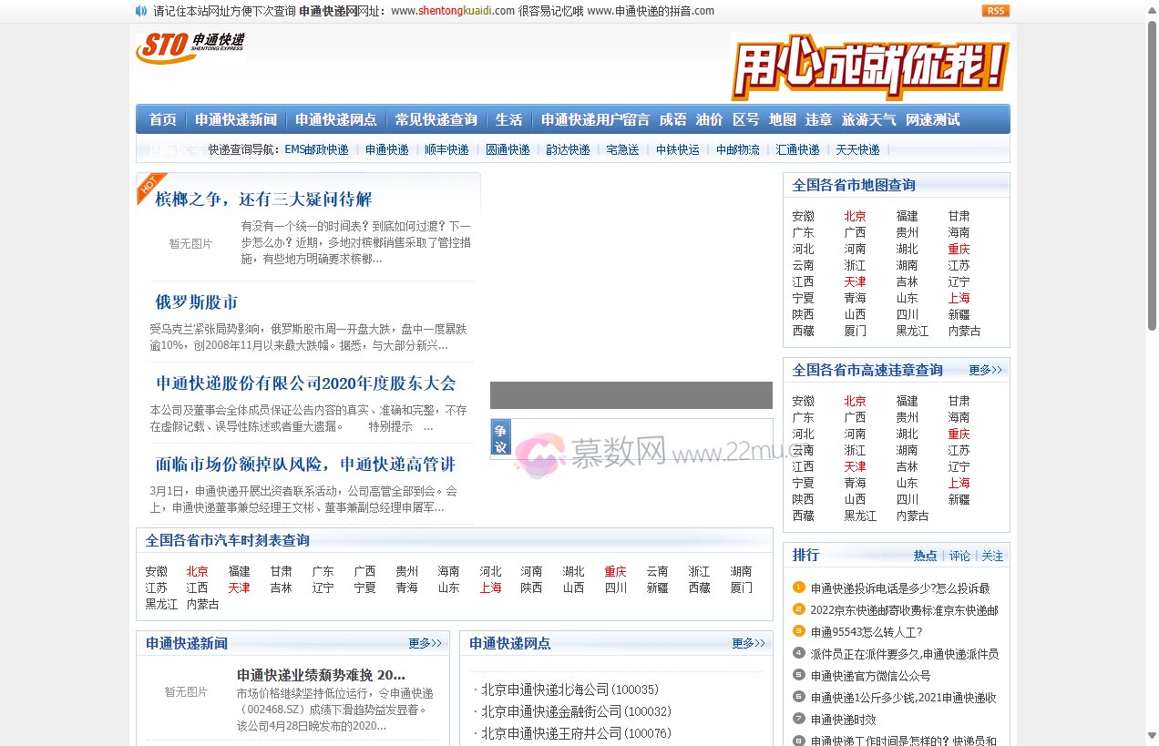Switch to the 关注 tab in 排行
Image resolution: width=1159 pixels, height=746 pixels.
coord(992,555)
